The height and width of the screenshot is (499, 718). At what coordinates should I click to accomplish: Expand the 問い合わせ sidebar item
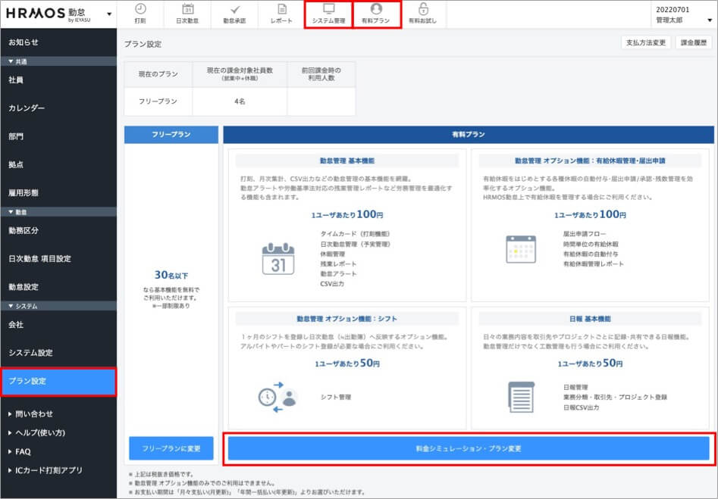34,414
